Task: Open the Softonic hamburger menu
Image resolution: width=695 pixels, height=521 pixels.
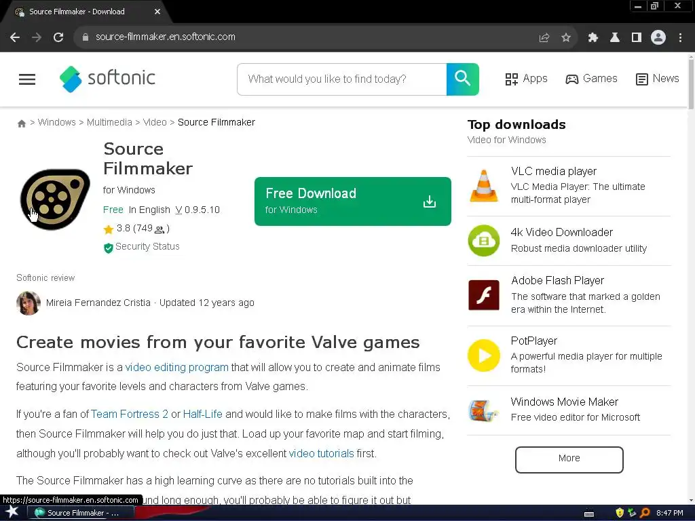Action: pyautogui.click(x=27, y=79)
